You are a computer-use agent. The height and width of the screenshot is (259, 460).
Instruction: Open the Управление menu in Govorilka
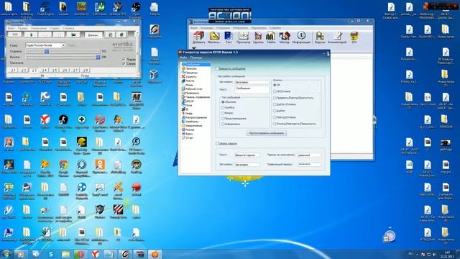pos(39,29)
